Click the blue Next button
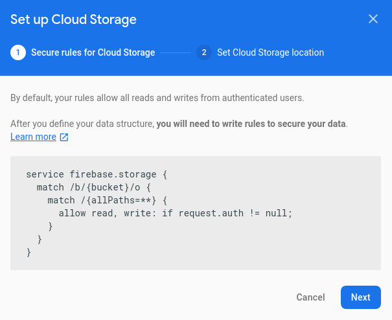This screenshot has height=320, width=392. pyautogui.click(x=360, y=297)
